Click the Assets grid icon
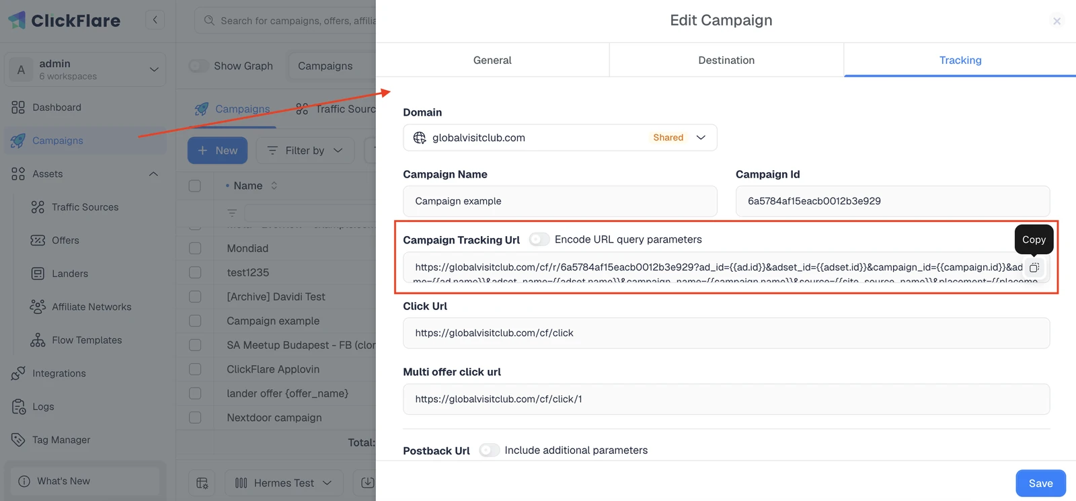Image resolution: width=1076 pixels, height=501 pixels. [18, 174]
